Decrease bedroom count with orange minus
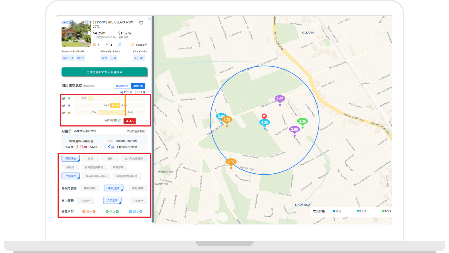Screen dimensions: 449x253 pyautogui.click(x=84, y=212)
